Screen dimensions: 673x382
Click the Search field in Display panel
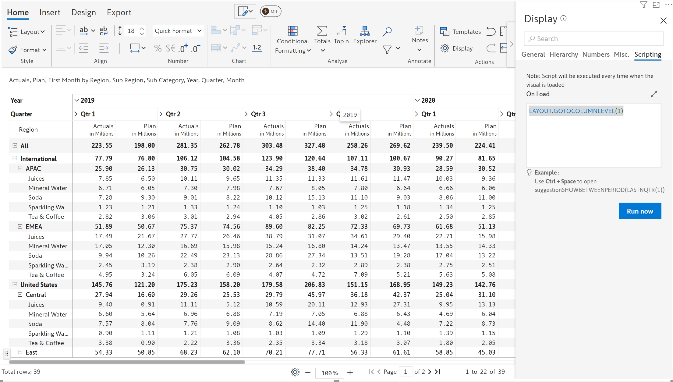pyautogui.click(x=593, y=39)
